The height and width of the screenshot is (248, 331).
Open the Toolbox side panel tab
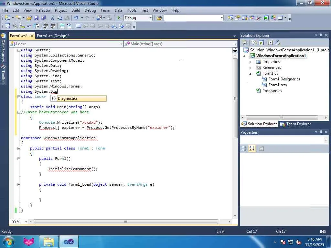tap(3, 74)
